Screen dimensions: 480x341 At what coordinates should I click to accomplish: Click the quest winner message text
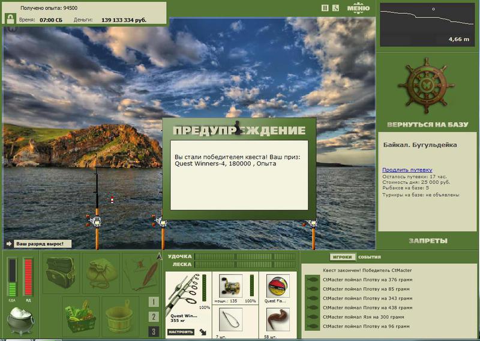click(x=238, y=160)
